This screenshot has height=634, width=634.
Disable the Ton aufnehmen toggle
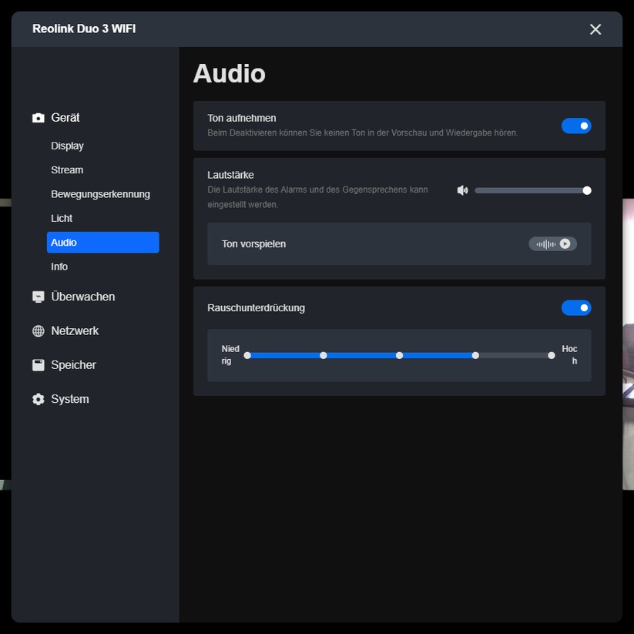click(576, 125)
